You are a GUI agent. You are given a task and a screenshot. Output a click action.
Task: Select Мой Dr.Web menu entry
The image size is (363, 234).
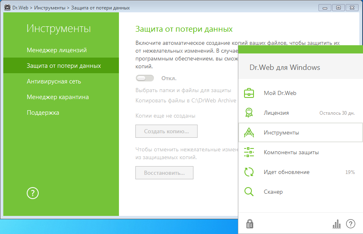[x=300, y=93]
